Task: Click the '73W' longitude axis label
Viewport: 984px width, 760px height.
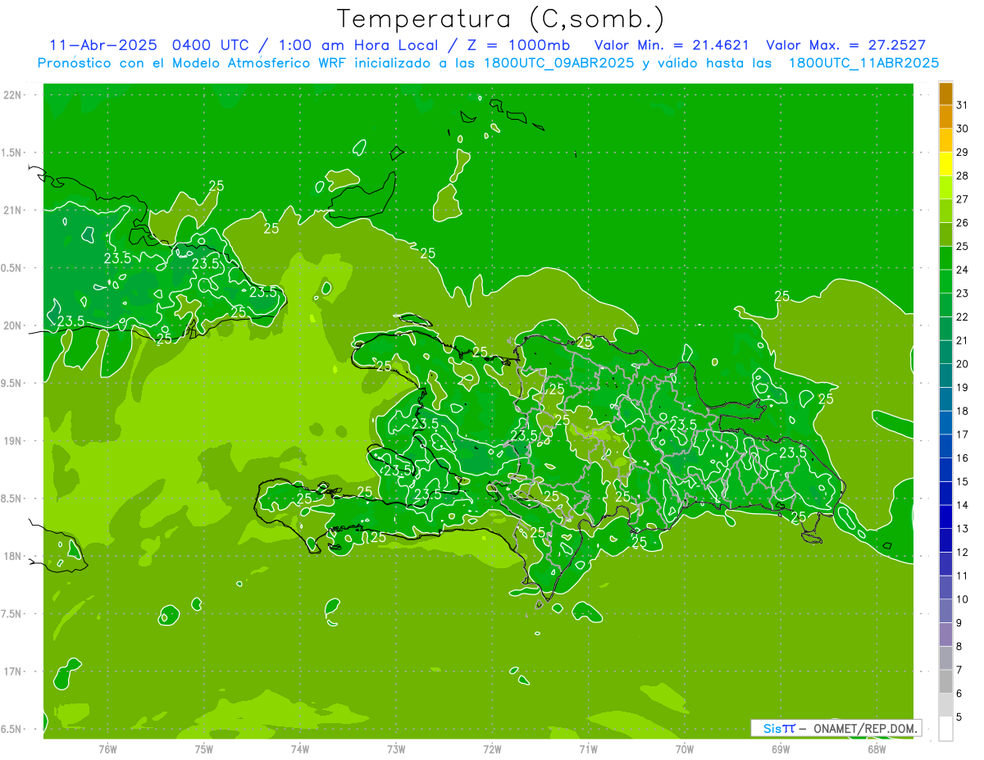Action: (x=396, y=749)
